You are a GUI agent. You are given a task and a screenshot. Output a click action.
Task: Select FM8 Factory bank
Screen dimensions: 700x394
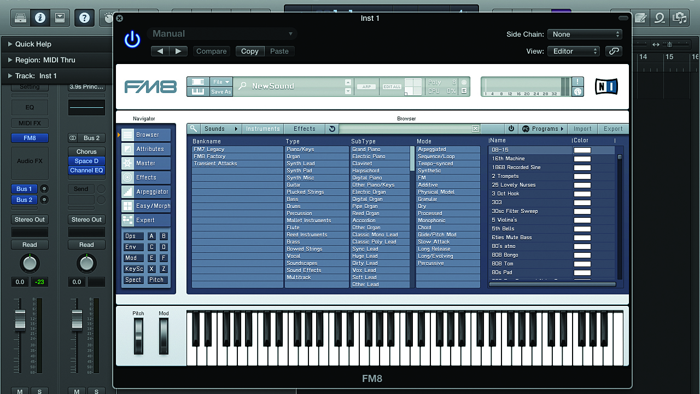pyautogui.click(x=237, y=157)
